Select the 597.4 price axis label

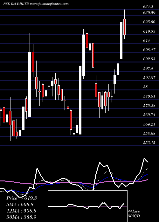tap(149, 69)
